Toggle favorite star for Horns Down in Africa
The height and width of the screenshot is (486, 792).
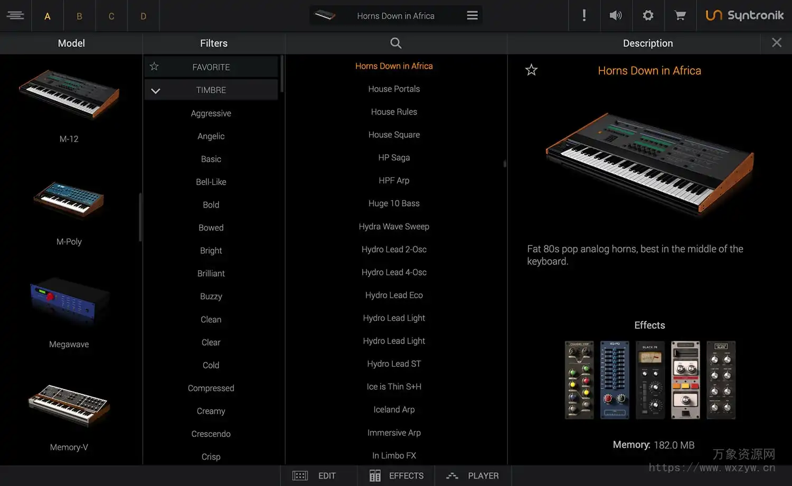[x=531, y=69]
